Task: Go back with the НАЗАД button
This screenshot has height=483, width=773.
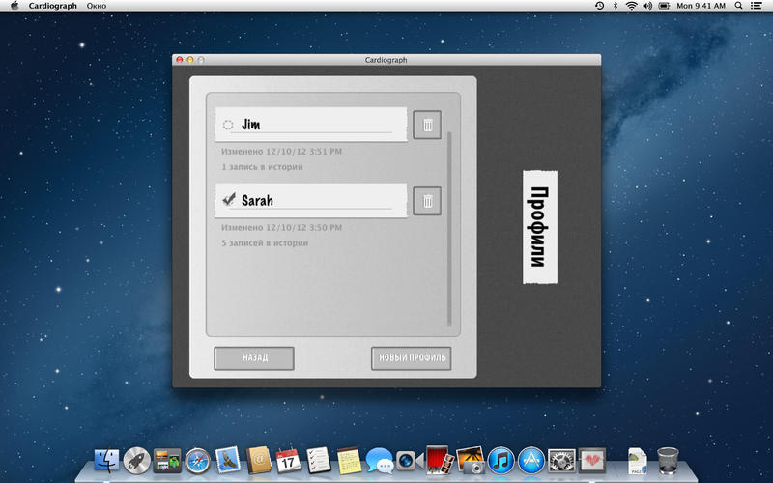Action: (254, 358)
